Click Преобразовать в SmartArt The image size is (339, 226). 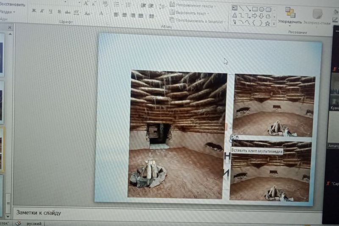coord(196,20)
